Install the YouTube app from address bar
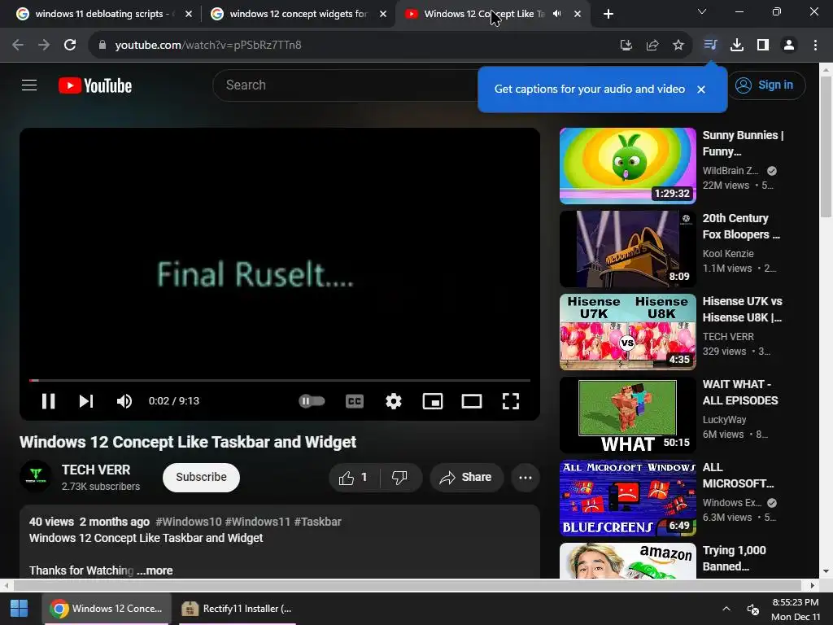833x625 pixels. pos(626,46)
